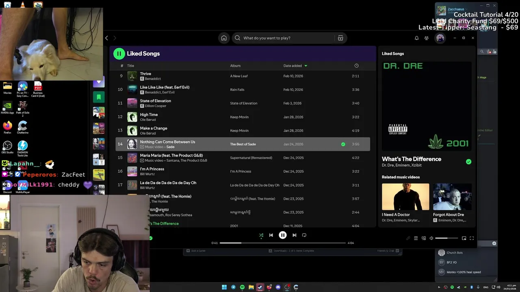This screenshot has width=520, height=292.
Task: Sort by the Title column header
Action: pyautogui.click(x=130, y=66)
